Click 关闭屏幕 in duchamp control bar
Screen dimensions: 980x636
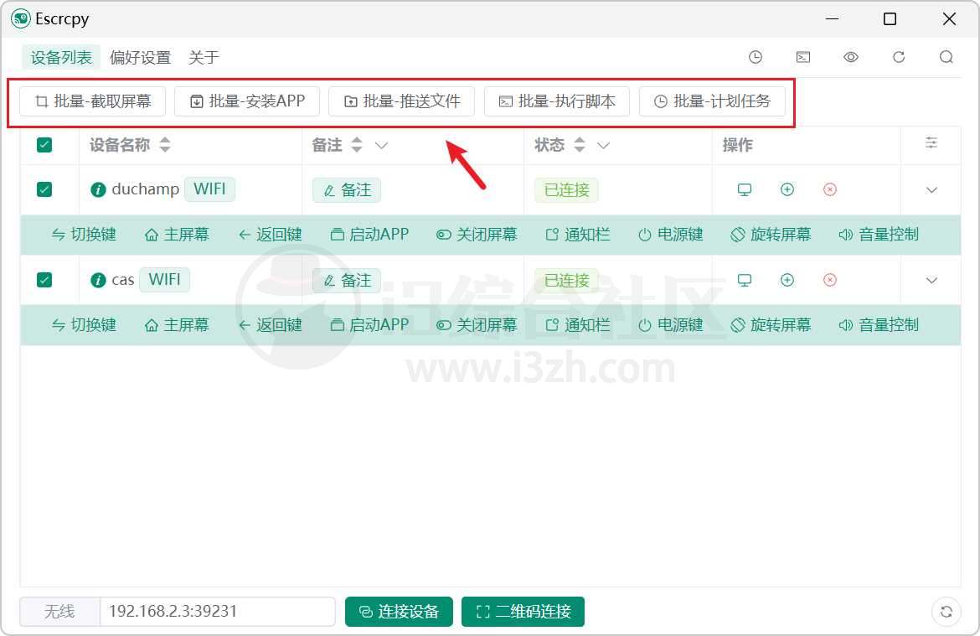[x=477, y=235]
